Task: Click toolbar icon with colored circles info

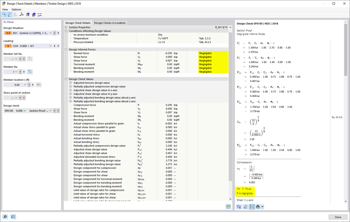Action: (x=28, y=14)
